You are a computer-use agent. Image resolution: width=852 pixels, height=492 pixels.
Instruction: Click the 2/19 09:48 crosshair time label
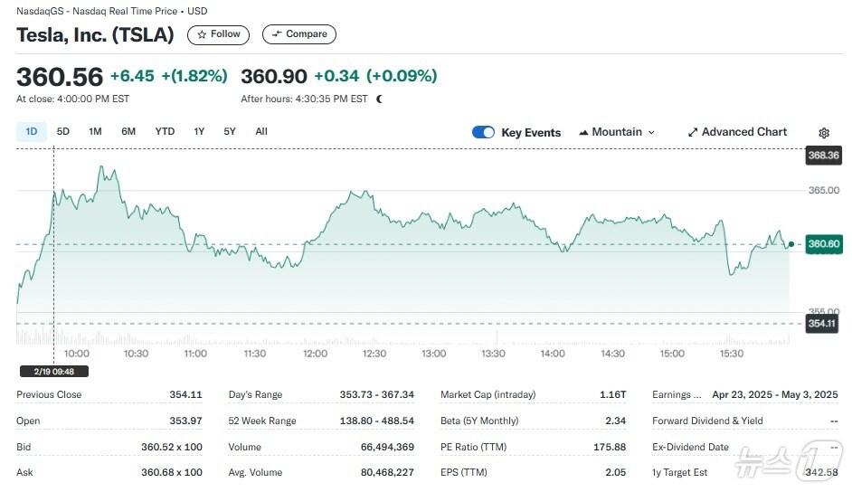[54, 371]
